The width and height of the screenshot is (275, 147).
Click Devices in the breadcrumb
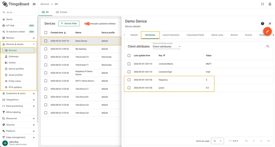(x=45, y=4)
